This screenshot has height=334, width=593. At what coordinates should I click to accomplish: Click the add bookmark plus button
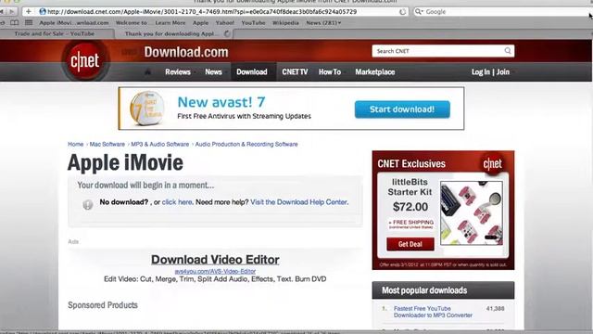29,12
